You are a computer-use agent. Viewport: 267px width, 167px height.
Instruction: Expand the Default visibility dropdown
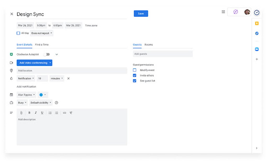[41, 103]
